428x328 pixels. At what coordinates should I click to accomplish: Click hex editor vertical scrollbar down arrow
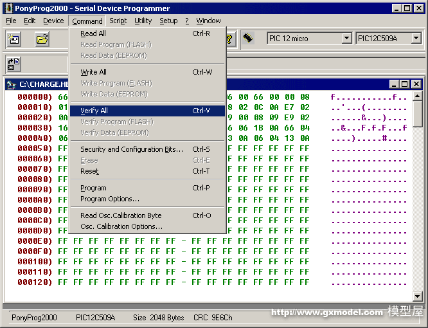pyautogui.click(x=417, y=295)
